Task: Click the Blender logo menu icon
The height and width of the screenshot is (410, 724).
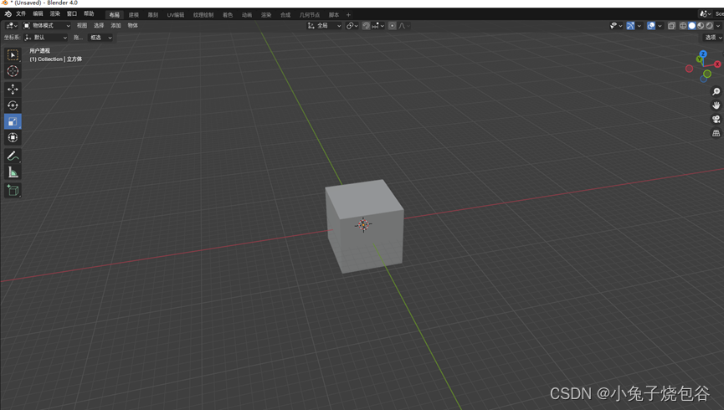Action: point(8,14)
